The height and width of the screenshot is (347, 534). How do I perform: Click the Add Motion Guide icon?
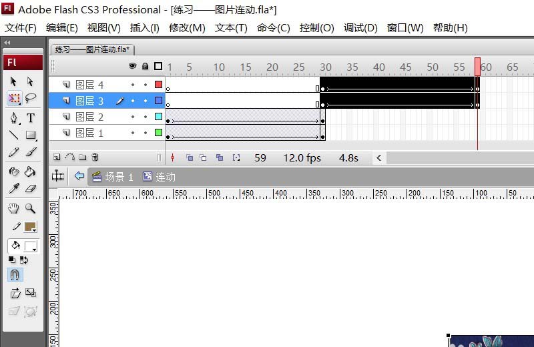(70, 157)
